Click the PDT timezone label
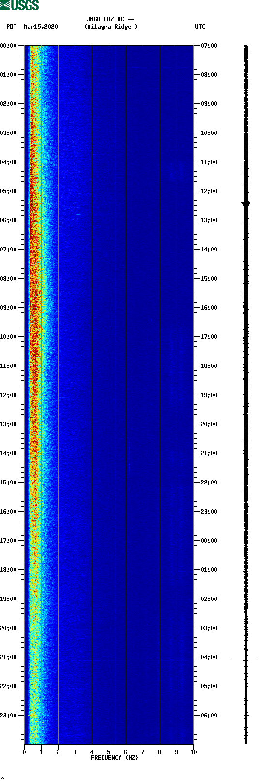This screenshot has width=267, height=783. [x=12, y=27]
